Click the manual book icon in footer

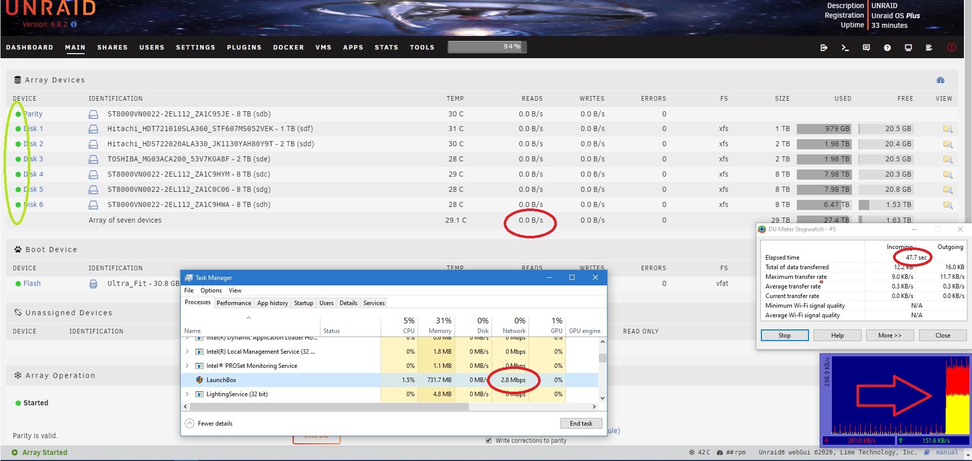pyautogui.click(x=927, y=452)
